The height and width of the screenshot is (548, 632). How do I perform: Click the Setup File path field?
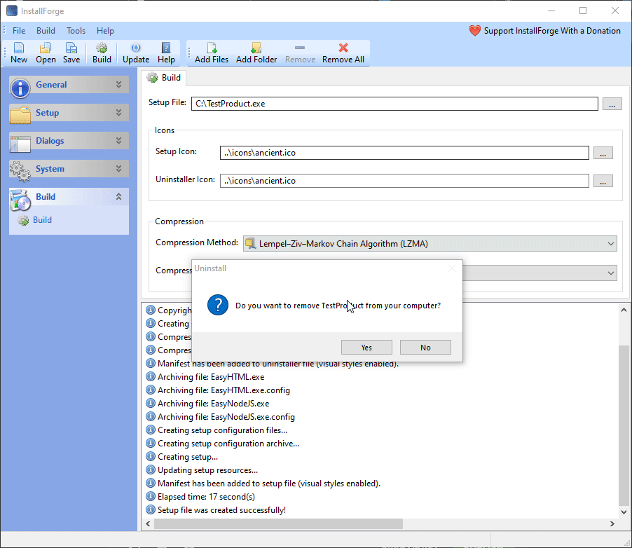click(394, 104)
